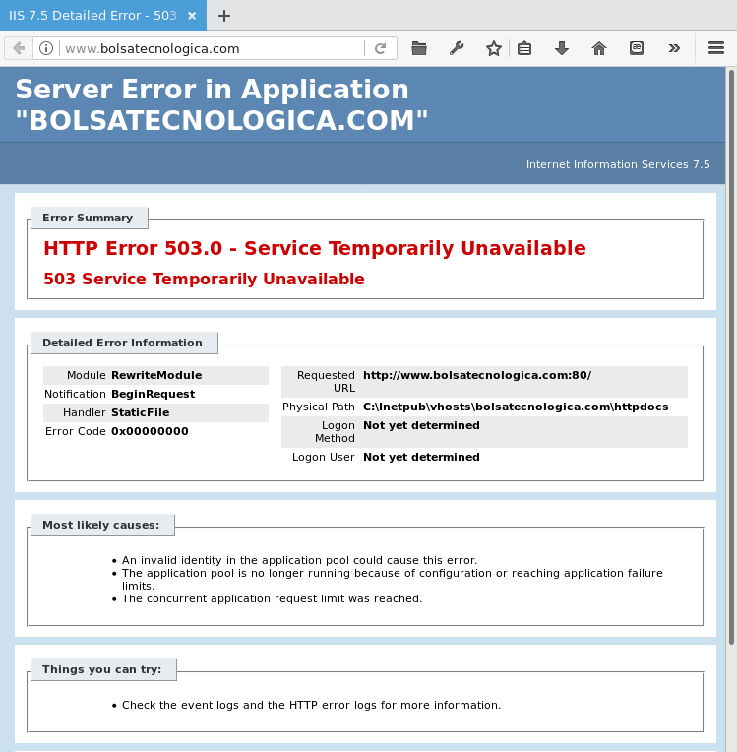Click requested URL 'http://www.bolsatecnologica.com:80/'
737x752 pixels.
tap(477, 375)
